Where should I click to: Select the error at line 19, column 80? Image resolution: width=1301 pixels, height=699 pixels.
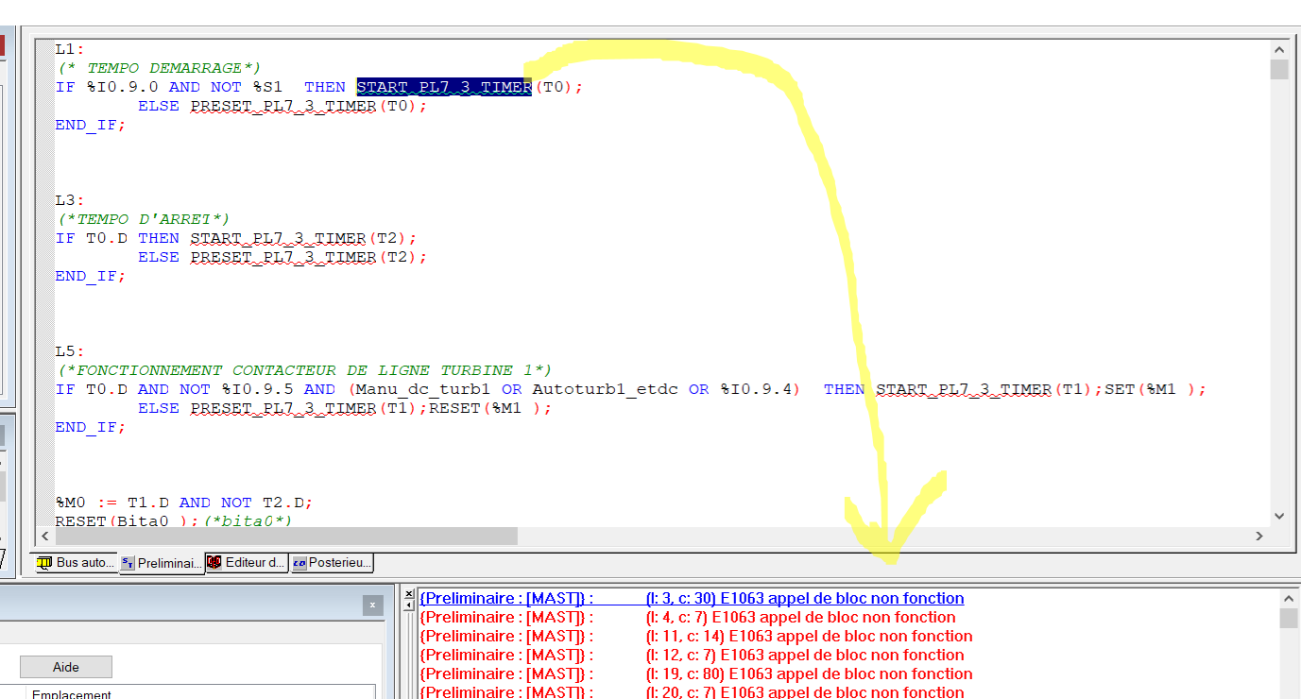click(x=695, y=674)
